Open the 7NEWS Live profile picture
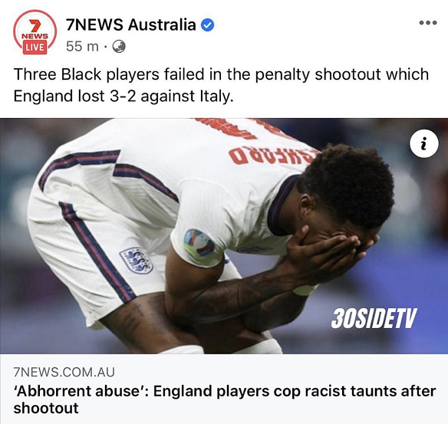 coord(35,32)
